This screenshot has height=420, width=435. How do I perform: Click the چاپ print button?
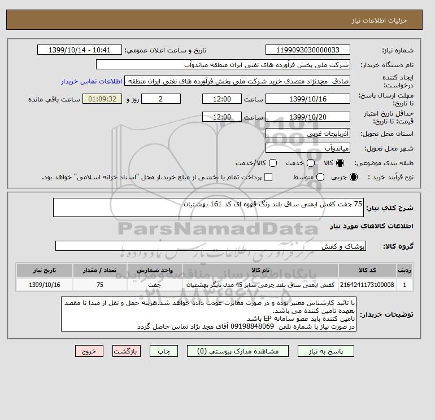[164, 351]
